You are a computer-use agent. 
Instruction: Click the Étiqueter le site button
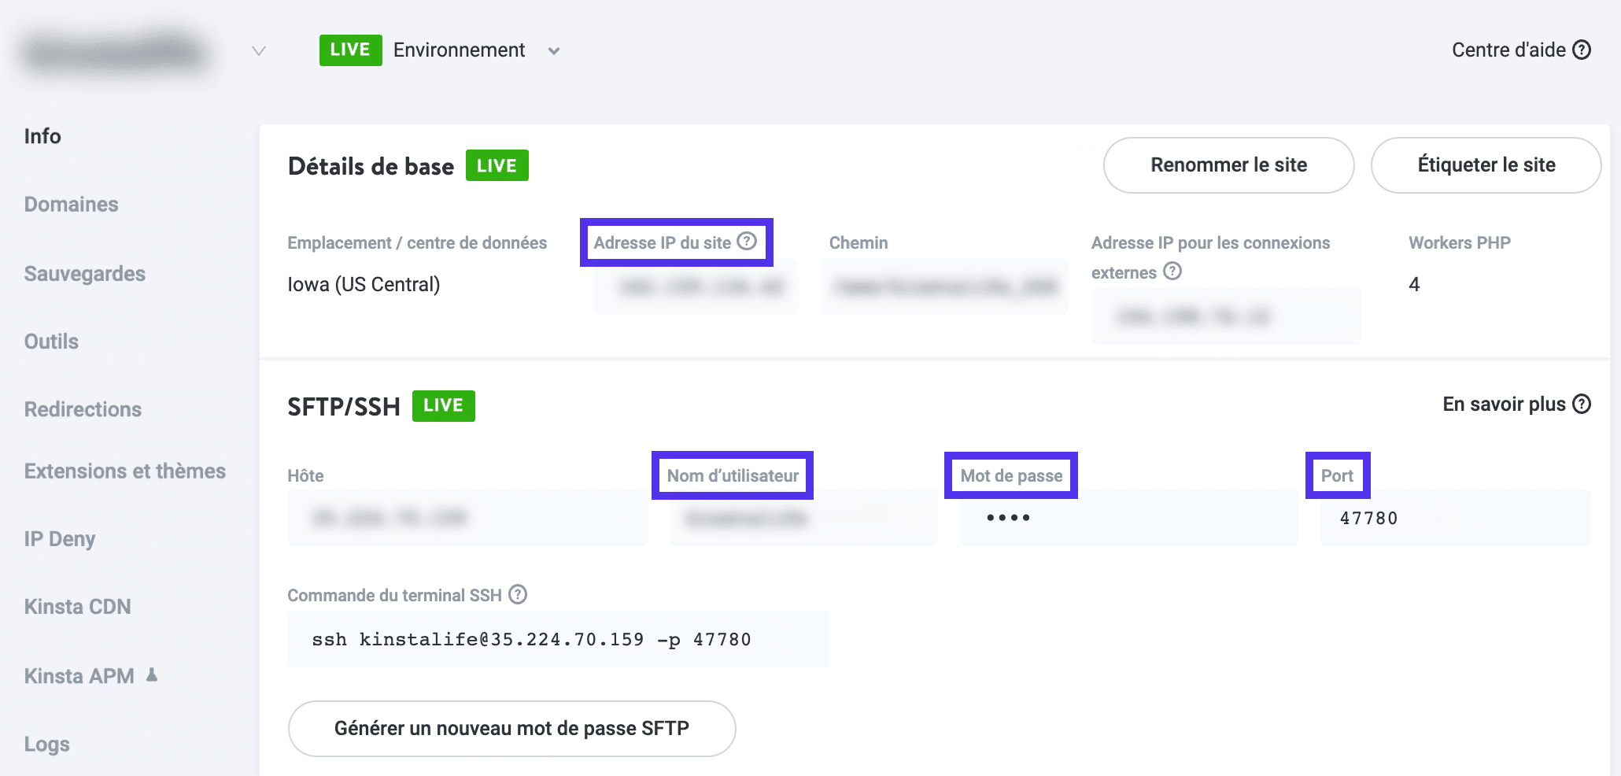tap(1485, 165)
